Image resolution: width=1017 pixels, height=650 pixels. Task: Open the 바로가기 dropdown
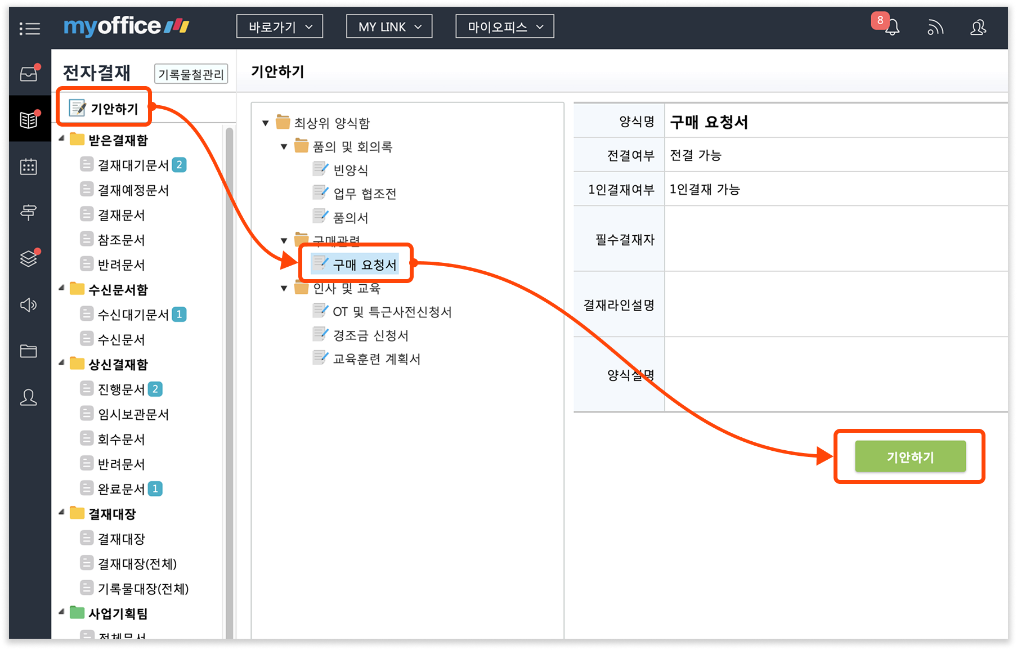280,26
